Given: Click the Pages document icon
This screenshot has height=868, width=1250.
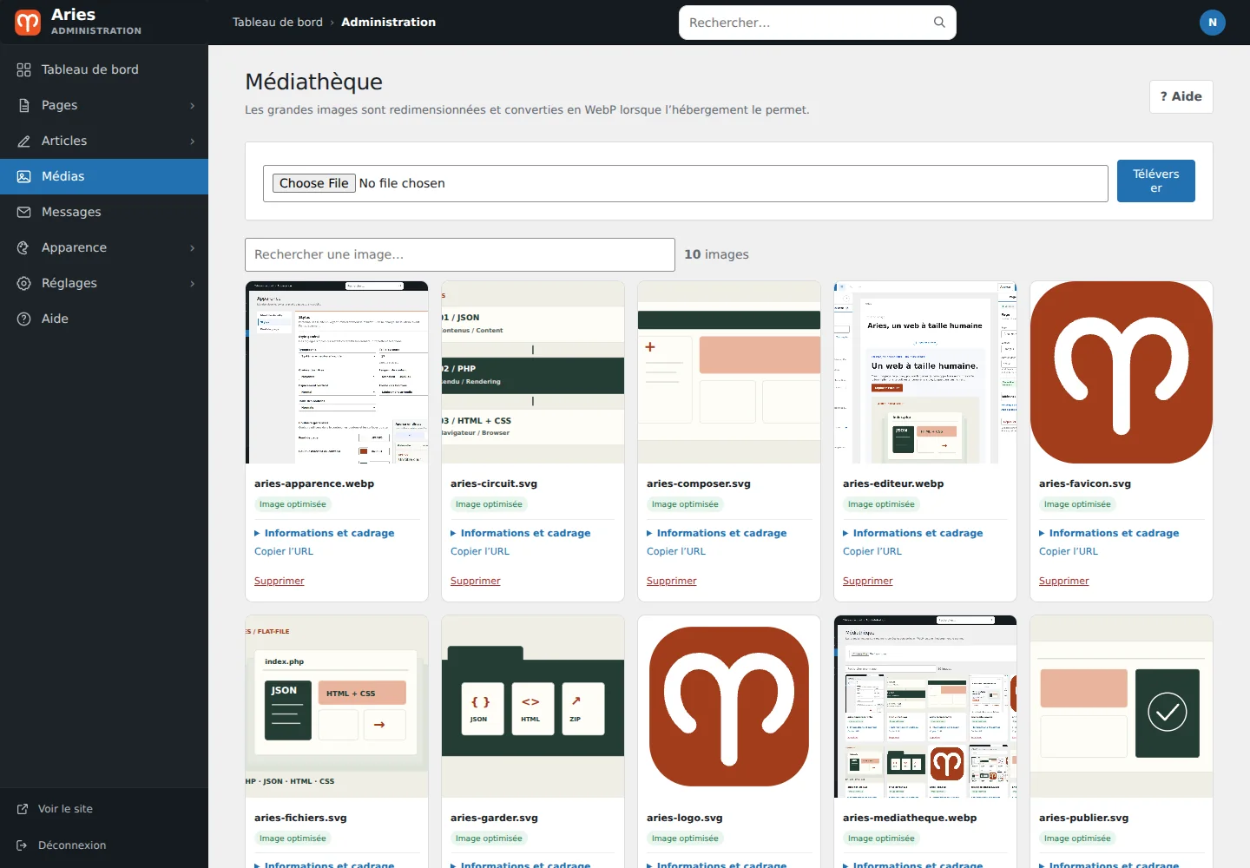Looking at the screenshot, I should pyautogui.click(x=23, y=105).
